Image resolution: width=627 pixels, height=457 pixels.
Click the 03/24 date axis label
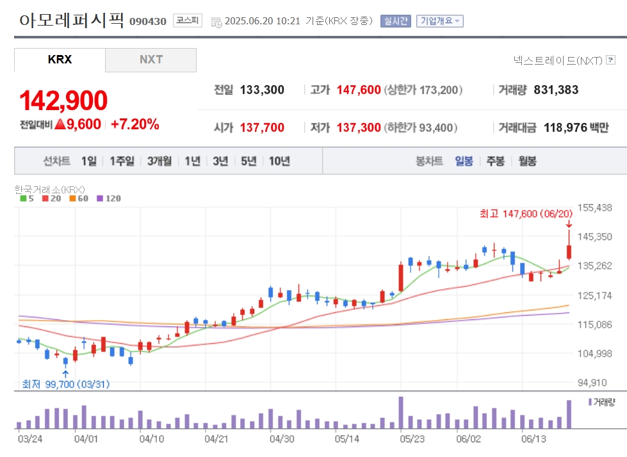point(30,439)
